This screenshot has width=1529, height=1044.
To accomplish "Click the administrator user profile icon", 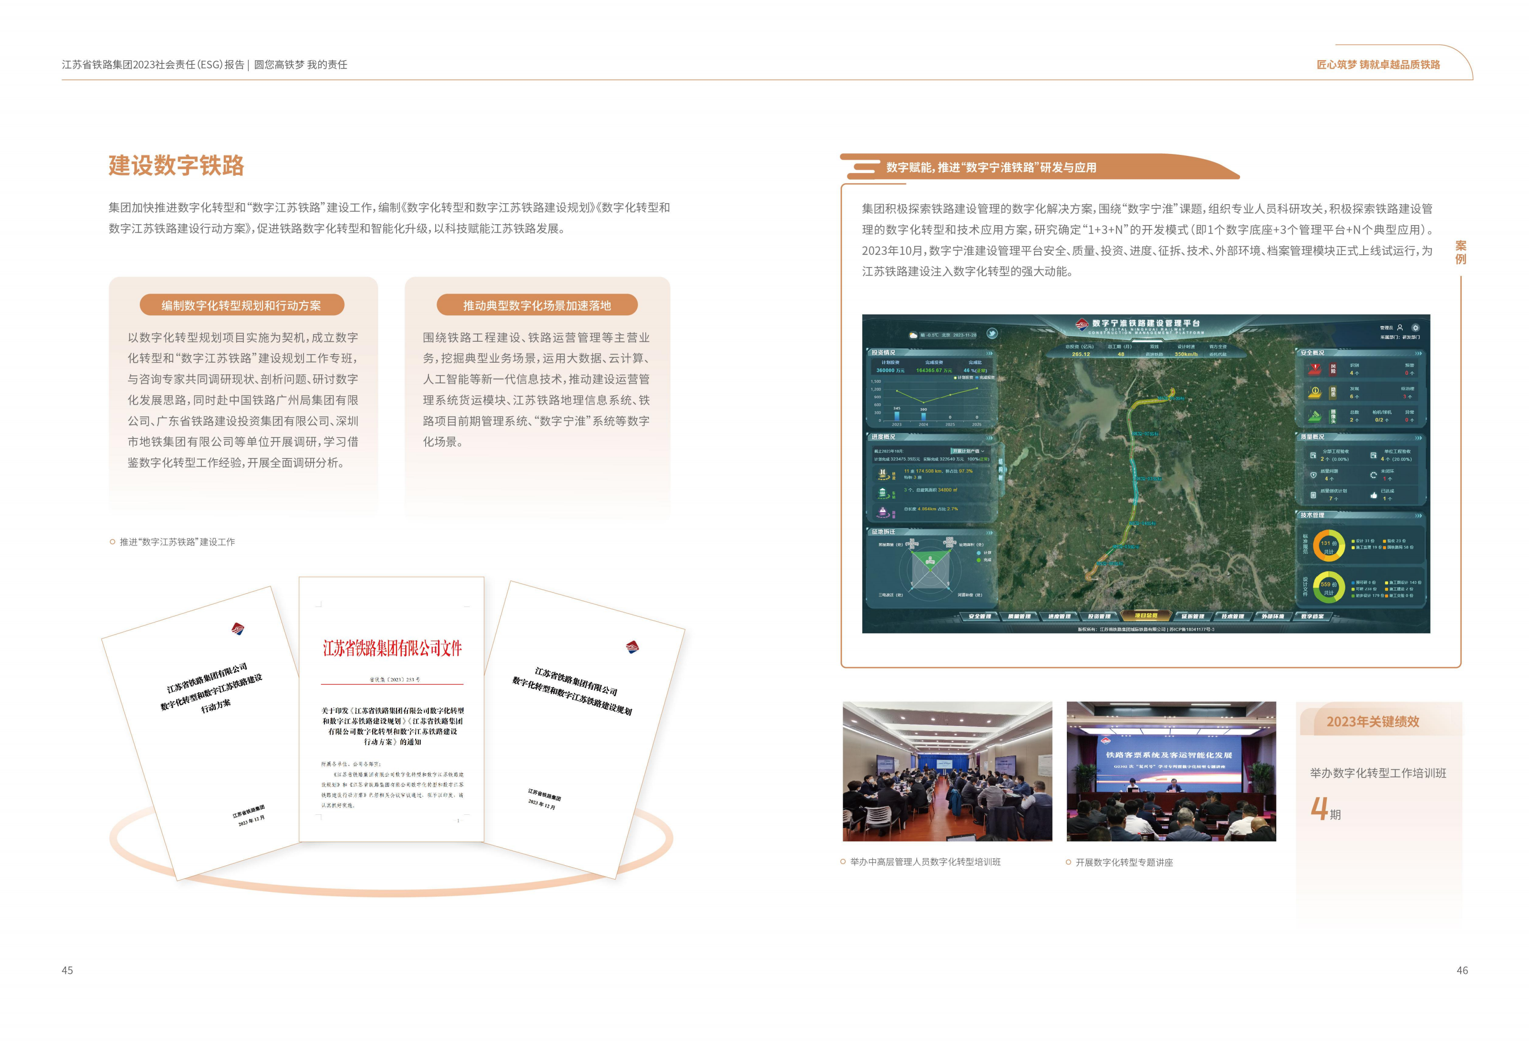I will point(1400,328).
